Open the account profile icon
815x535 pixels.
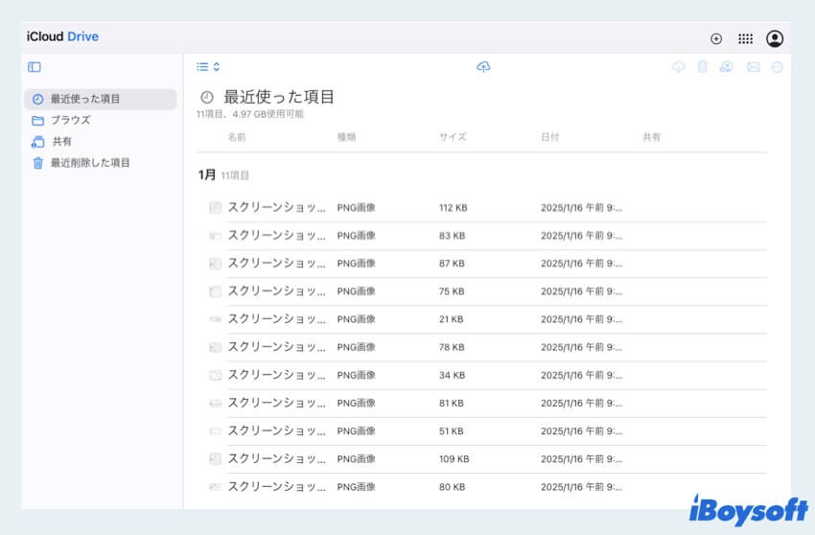pos(775,38)
